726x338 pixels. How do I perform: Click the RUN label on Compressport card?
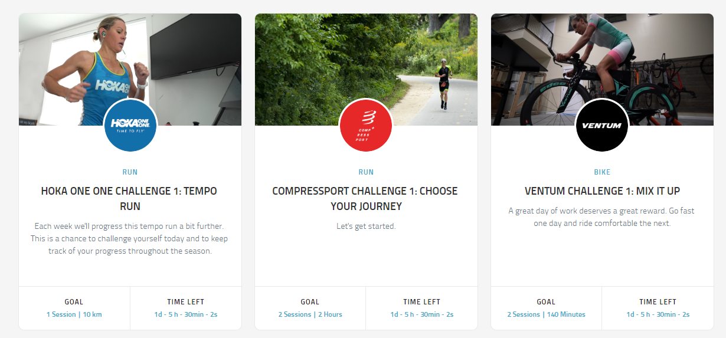coord(366,172)
